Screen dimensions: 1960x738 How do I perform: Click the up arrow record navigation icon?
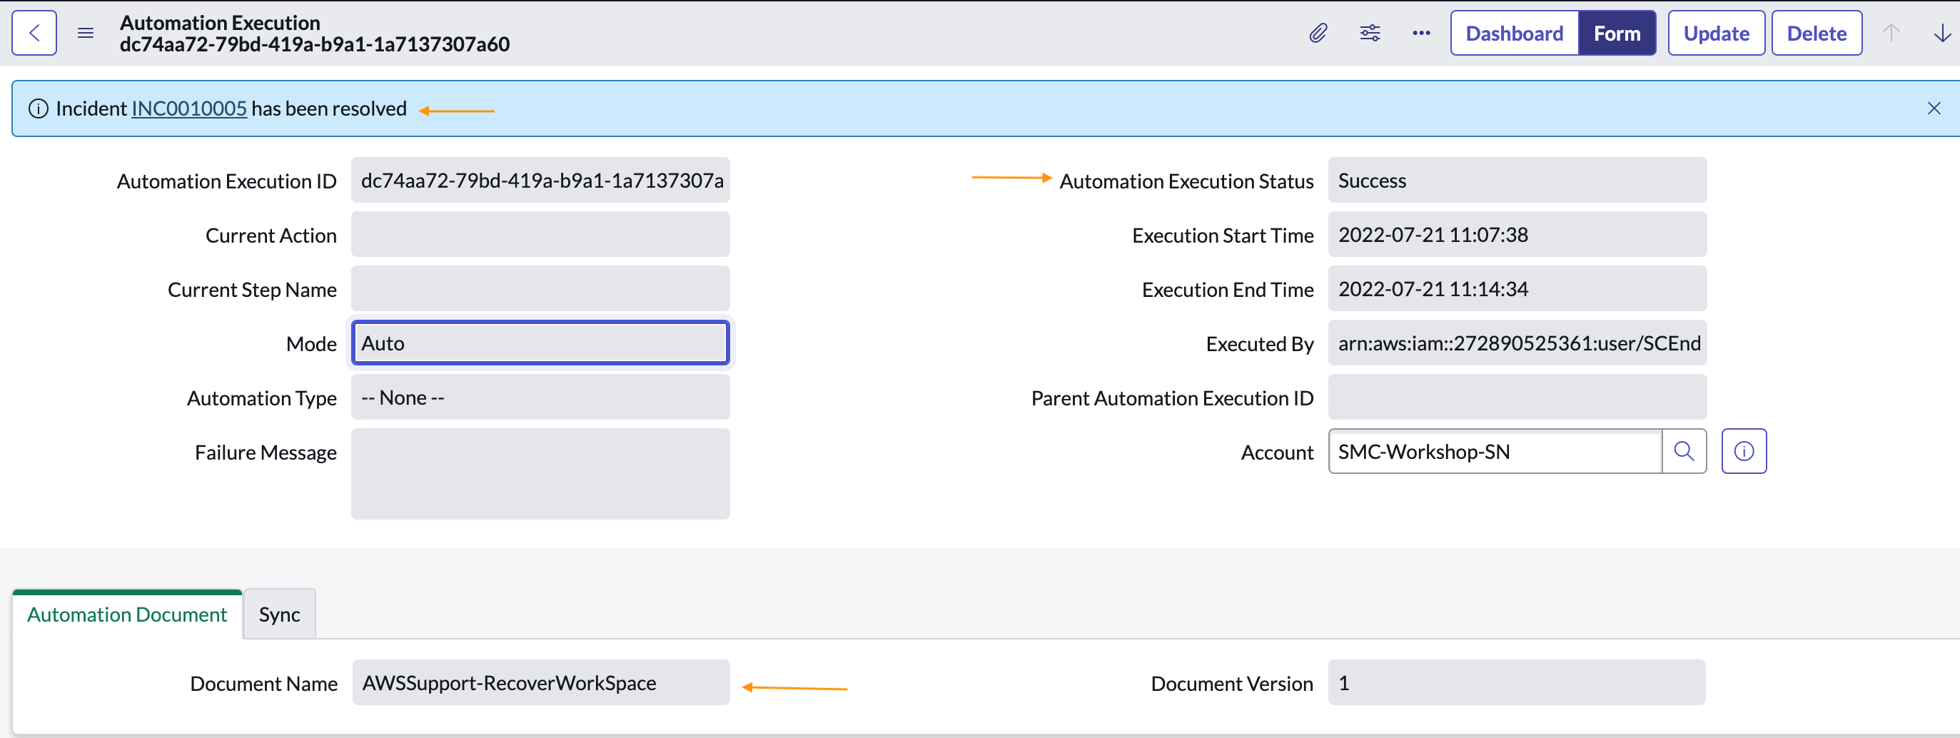(1892, 33)
